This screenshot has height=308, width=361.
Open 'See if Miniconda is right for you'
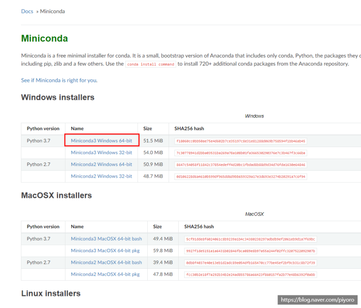click(x=59, y=80)
